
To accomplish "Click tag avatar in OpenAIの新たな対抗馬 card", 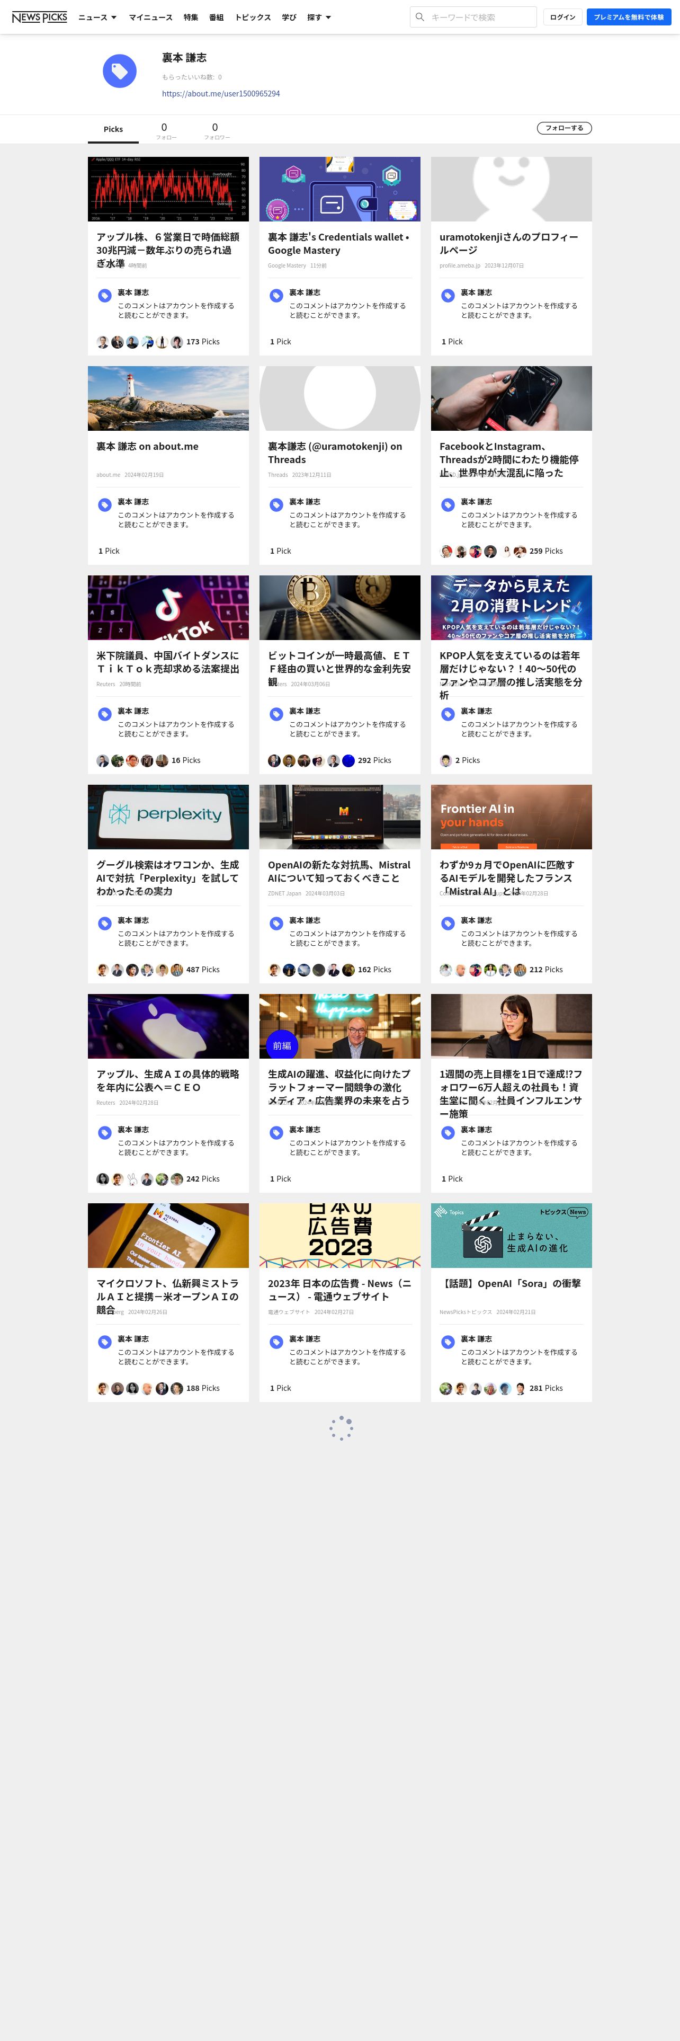I will point(276,923).
